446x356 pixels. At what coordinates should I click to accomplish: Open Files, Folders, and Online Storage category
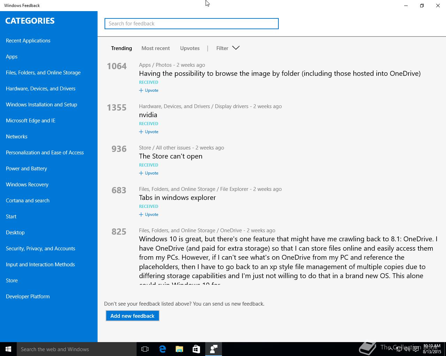[43, 73]
